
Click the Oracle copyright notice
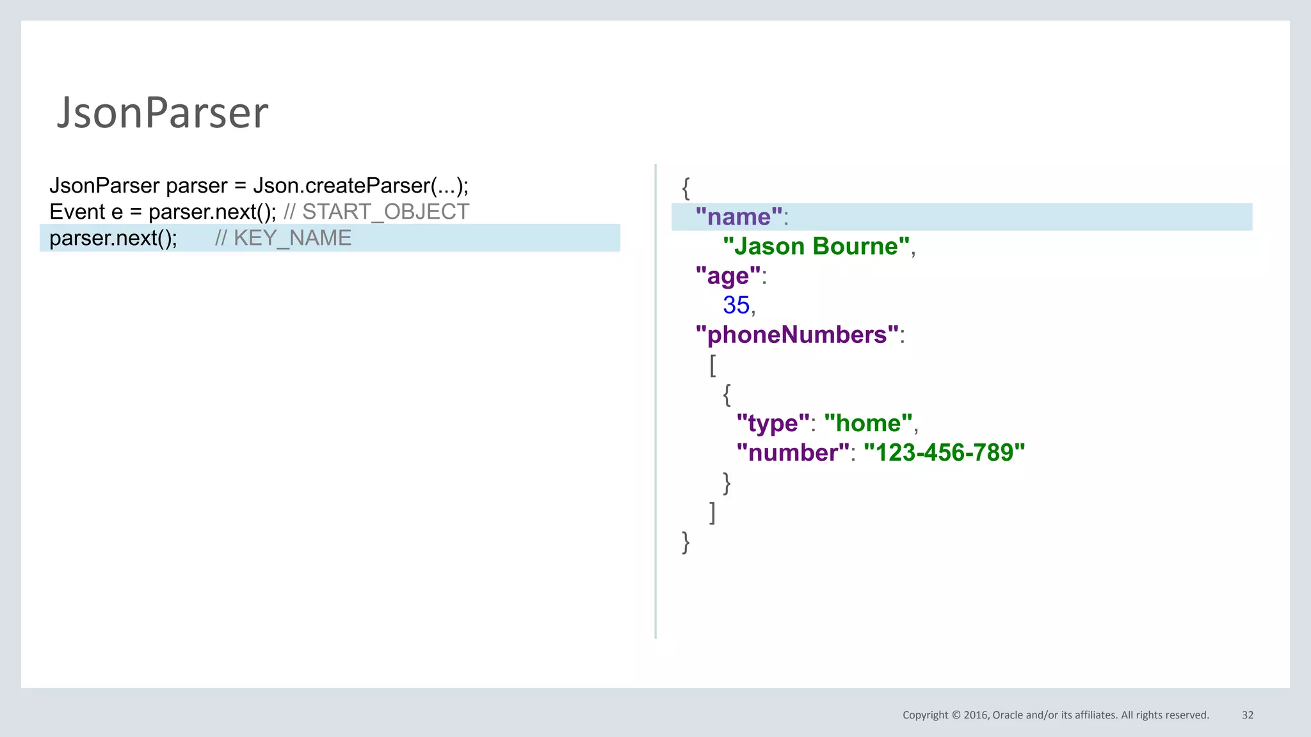click(1056, 715)
